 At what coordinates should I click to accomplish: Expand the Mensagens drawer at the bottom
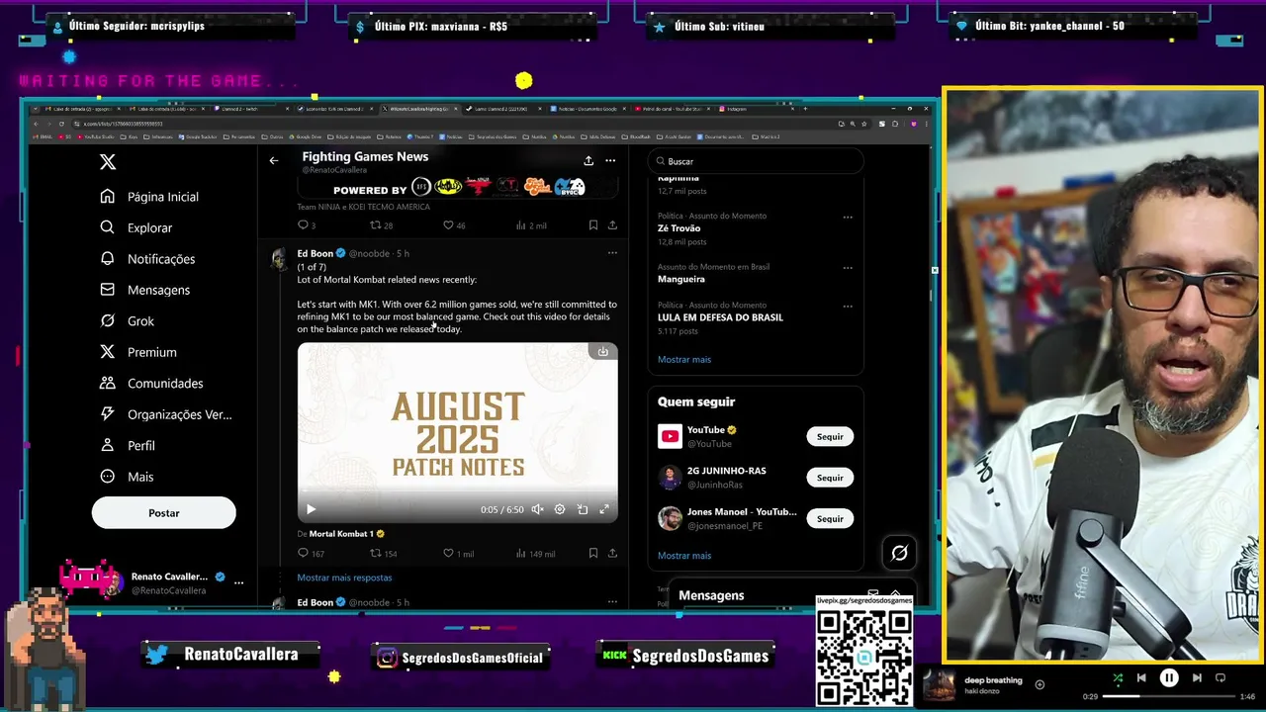tap(894, 594)
